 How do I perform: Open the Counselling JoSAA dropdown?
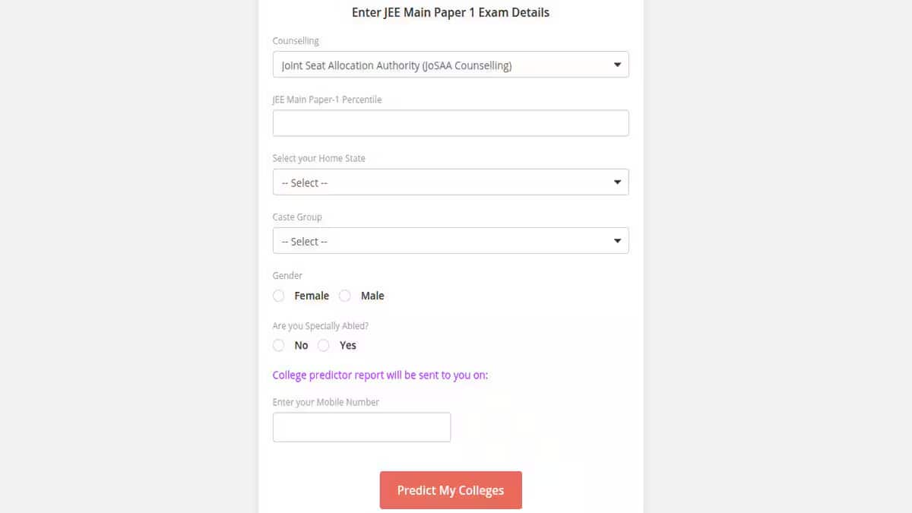point(441,65)
